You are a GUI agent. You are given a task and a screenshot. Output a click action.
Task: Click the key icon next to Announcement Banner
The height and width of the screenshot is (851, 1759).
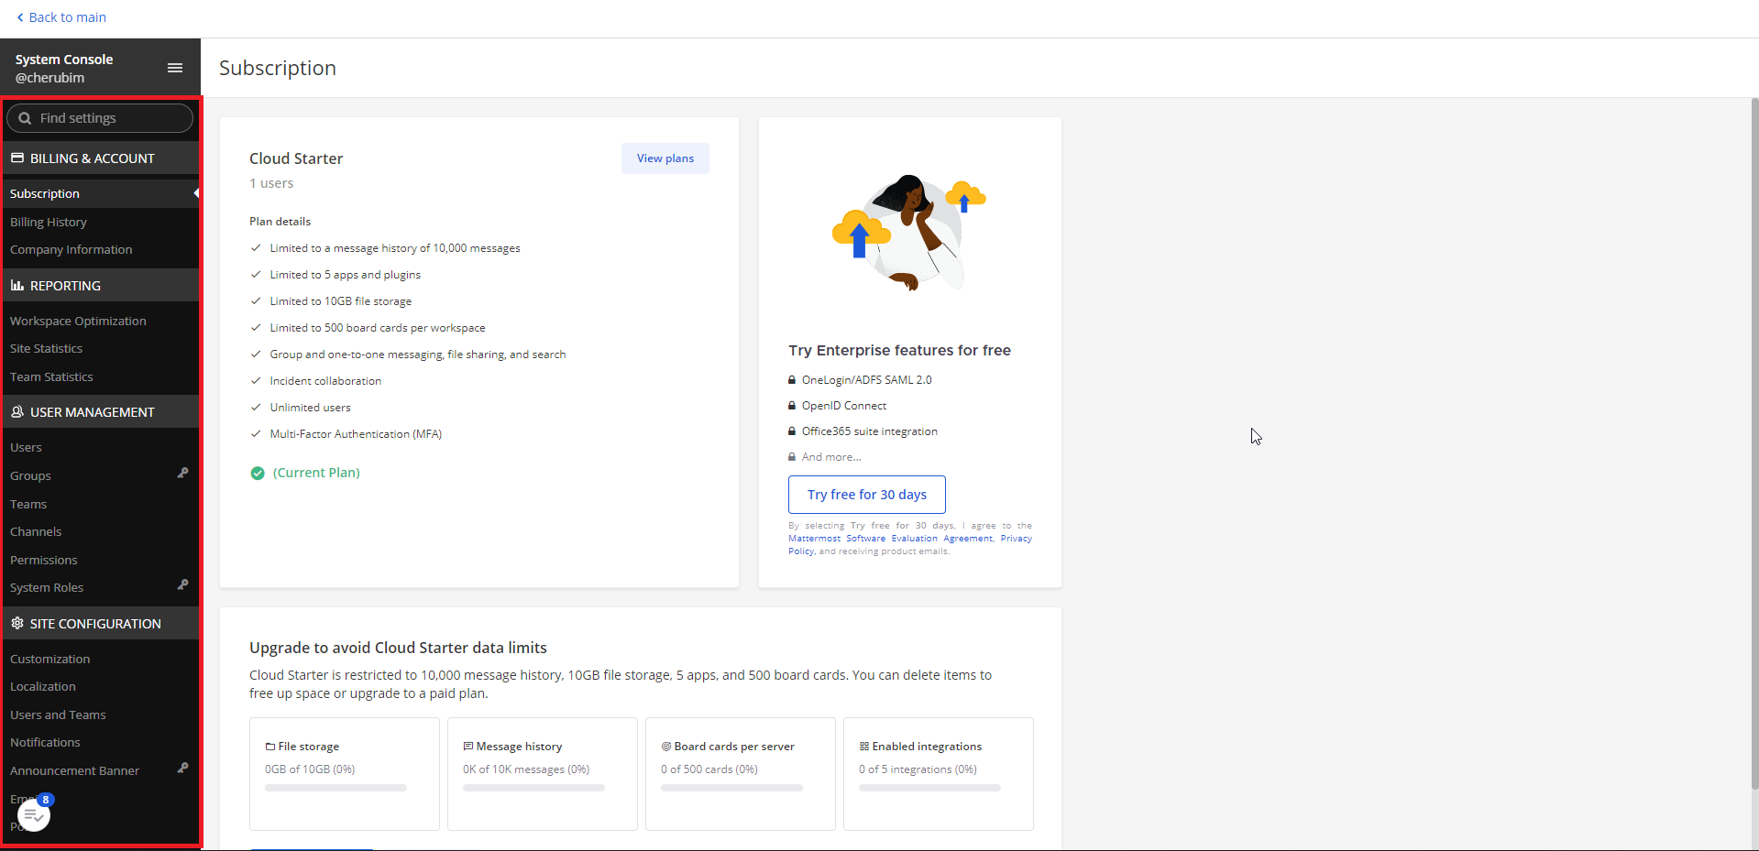pyautogui.click(x=182, y=769)
